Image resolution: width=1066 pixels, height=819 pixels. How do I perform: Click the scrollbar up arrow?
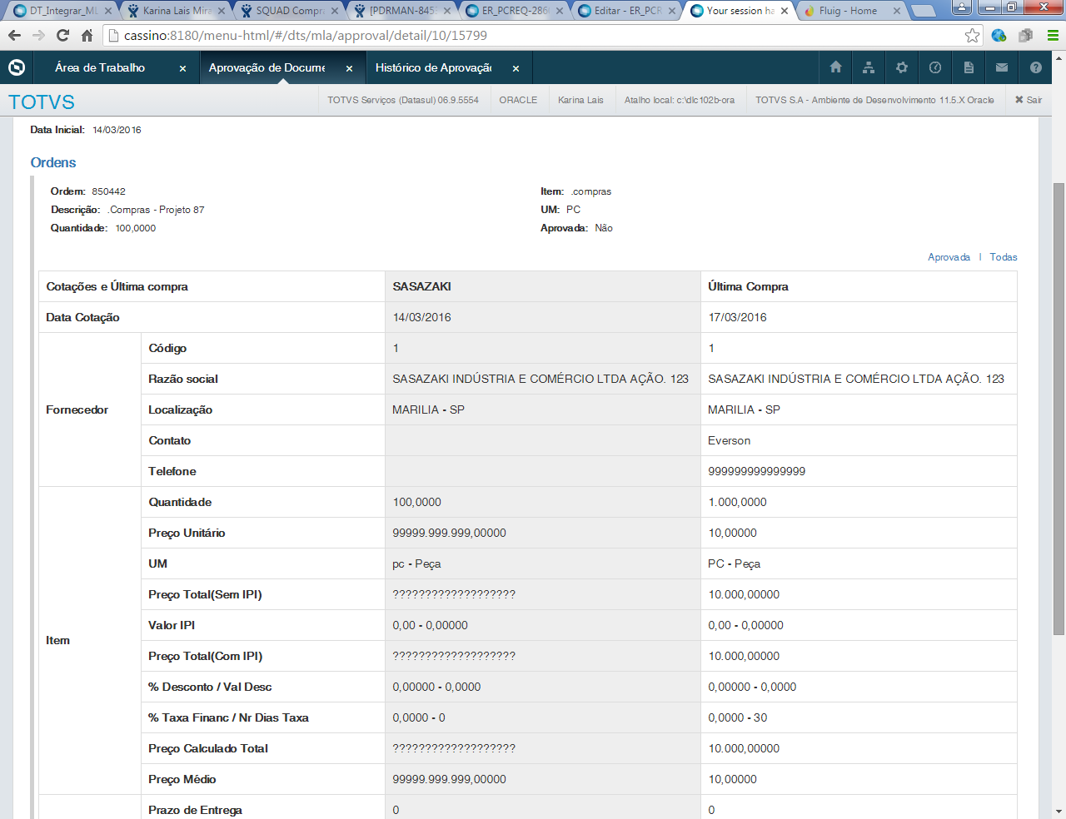tap(1059, 58)
